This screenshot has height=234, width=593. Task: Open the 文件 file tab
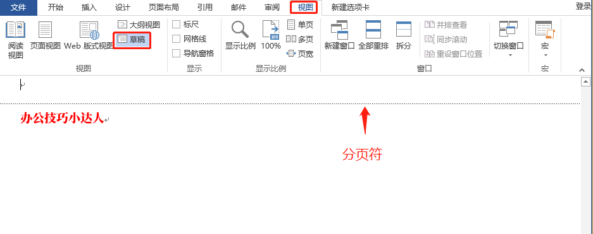[x=18, y=8]
